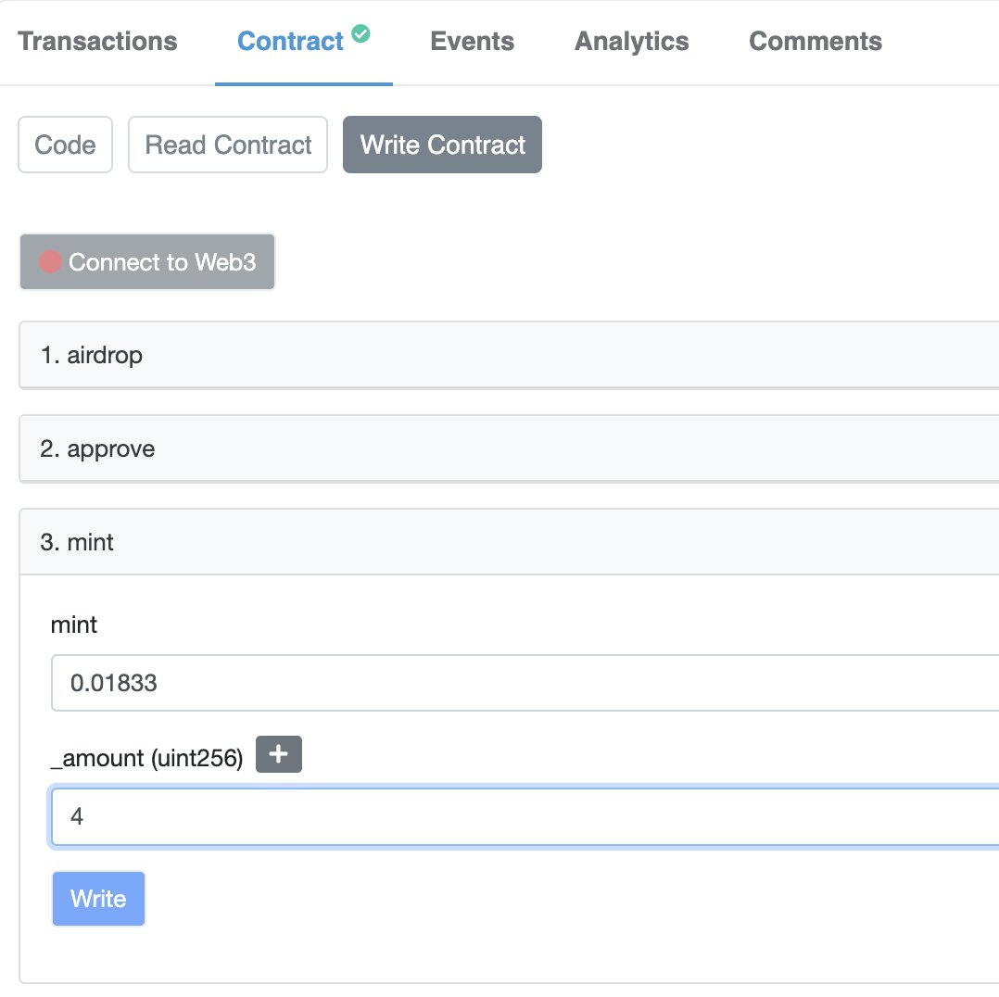Screen dimensions: 999x997
Task: Focus the _amount uint256 input field
Action: click(x=525, y=816)
